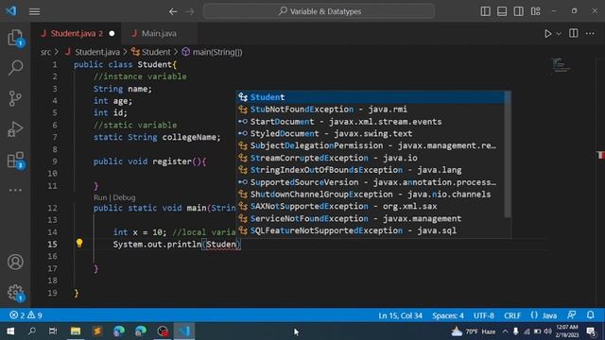
Task: Click the Debug CodeLens link
Action: click(x=124, y=197)
